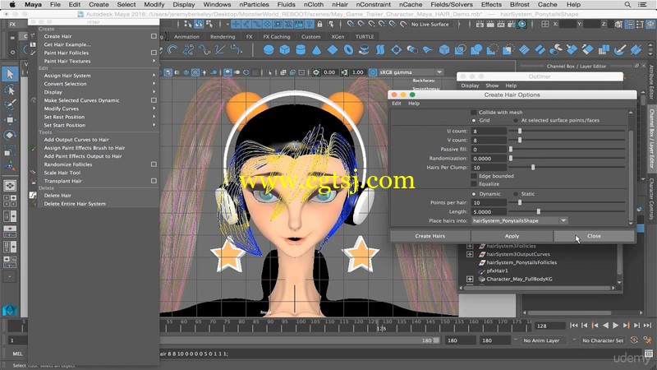Switch to Rendering shelf tab
Viewport: 657px width, 370px height.
click(223, 37)
